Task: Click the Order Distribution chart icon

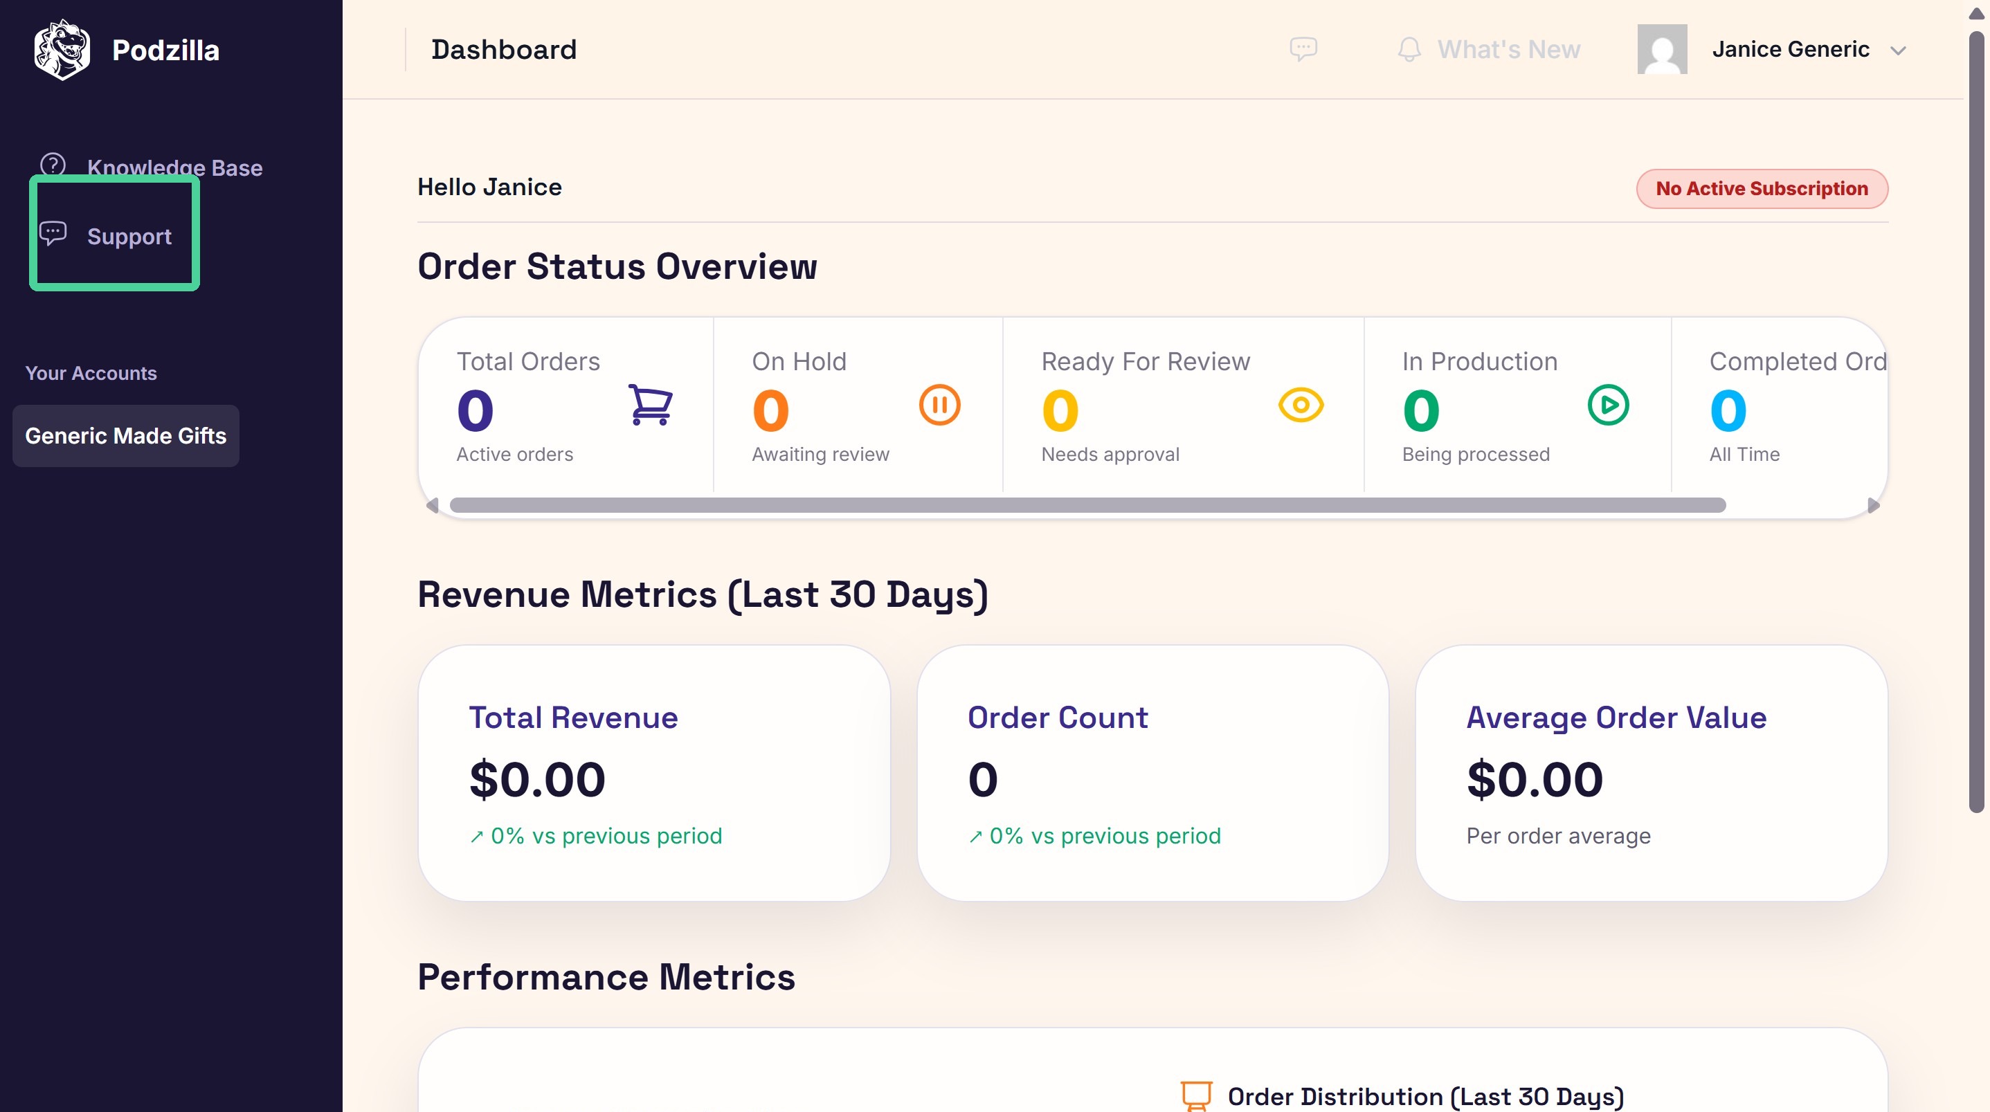Action: pos(1196,1096)
